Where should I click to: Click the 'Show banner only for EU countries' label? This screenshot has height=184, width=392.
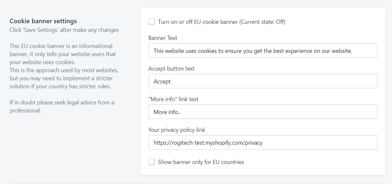pyautogui.click(x=201, y=162)
